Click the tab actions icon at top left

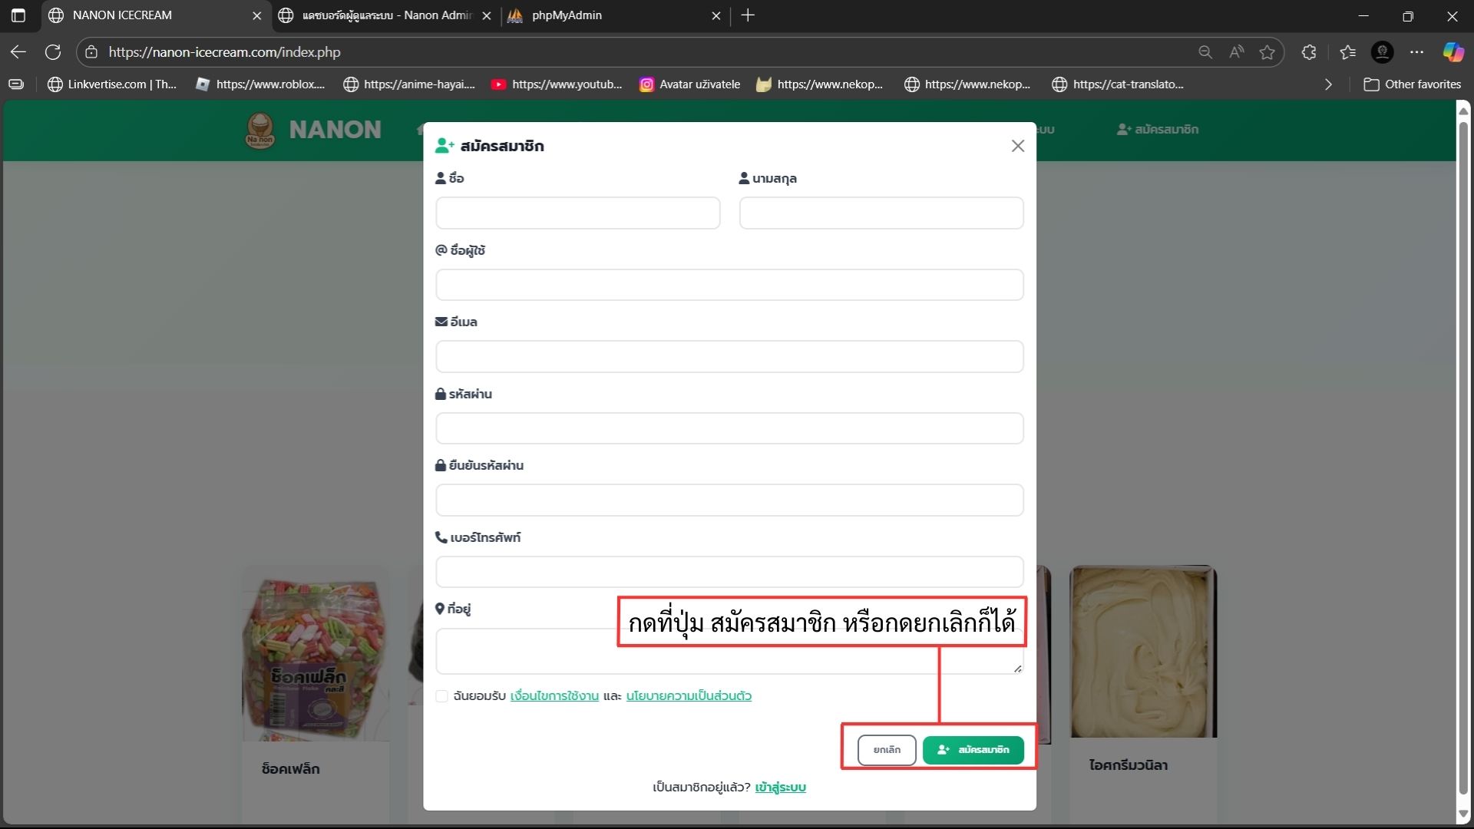18,15
